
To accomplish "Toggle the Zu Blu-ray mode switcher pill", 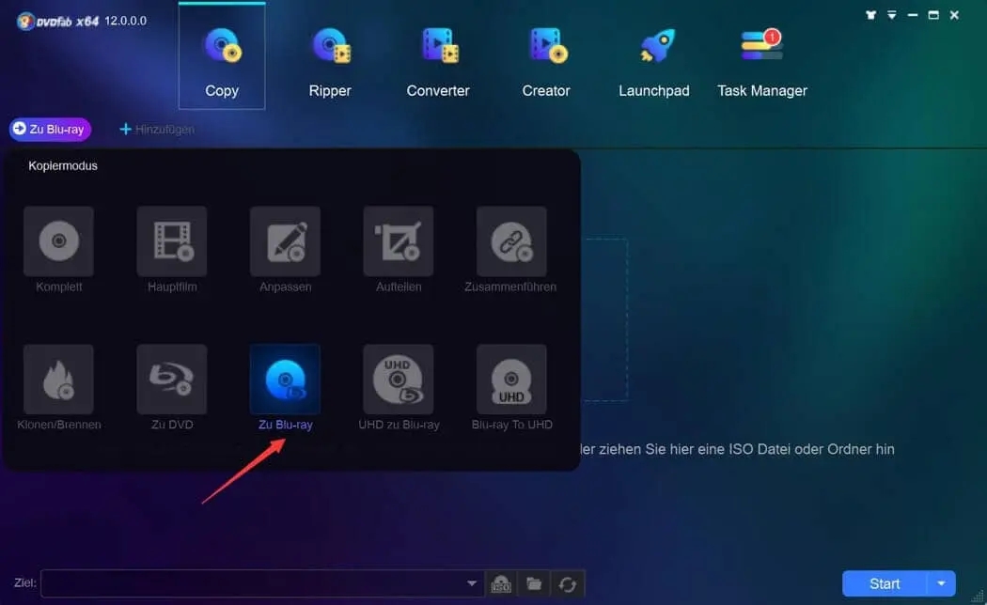I will (50, 129).
